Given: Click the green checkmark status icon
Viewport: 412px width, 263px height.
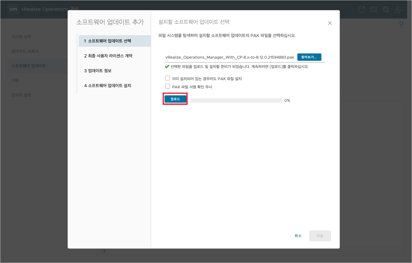Looking at the screenshot, I should [x=167, y=67].
